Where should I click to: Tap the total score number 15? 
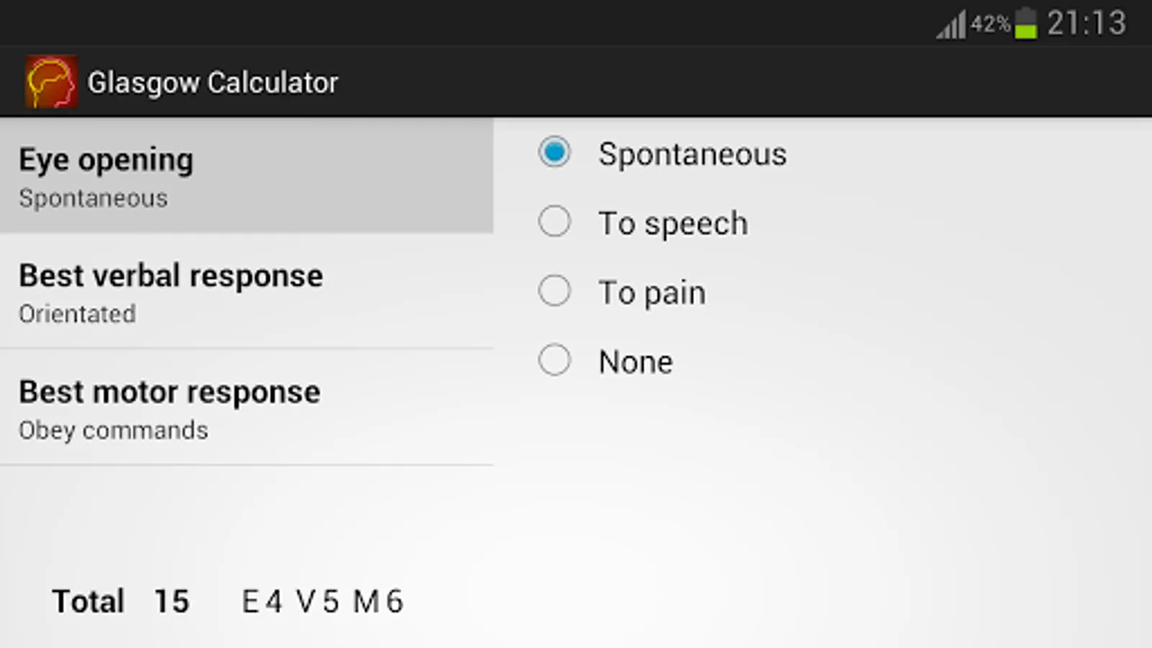click(171, 602)
